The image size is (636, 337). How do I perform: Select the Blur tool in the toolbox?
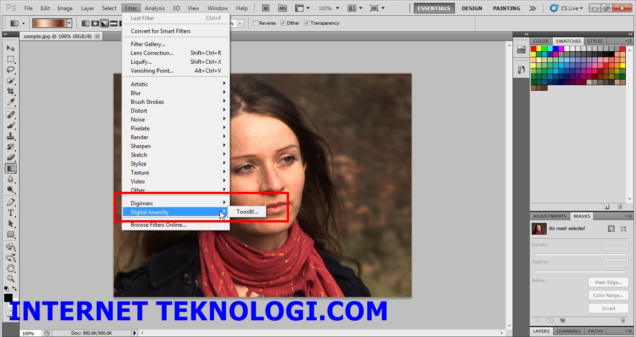coord(11,179)
